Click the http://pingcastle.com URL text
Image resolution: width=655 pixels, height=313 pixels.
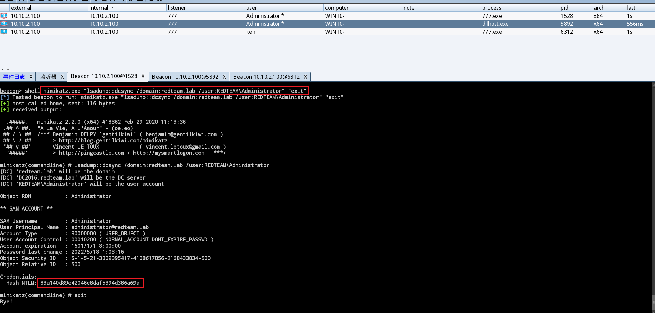click(91, 153)
